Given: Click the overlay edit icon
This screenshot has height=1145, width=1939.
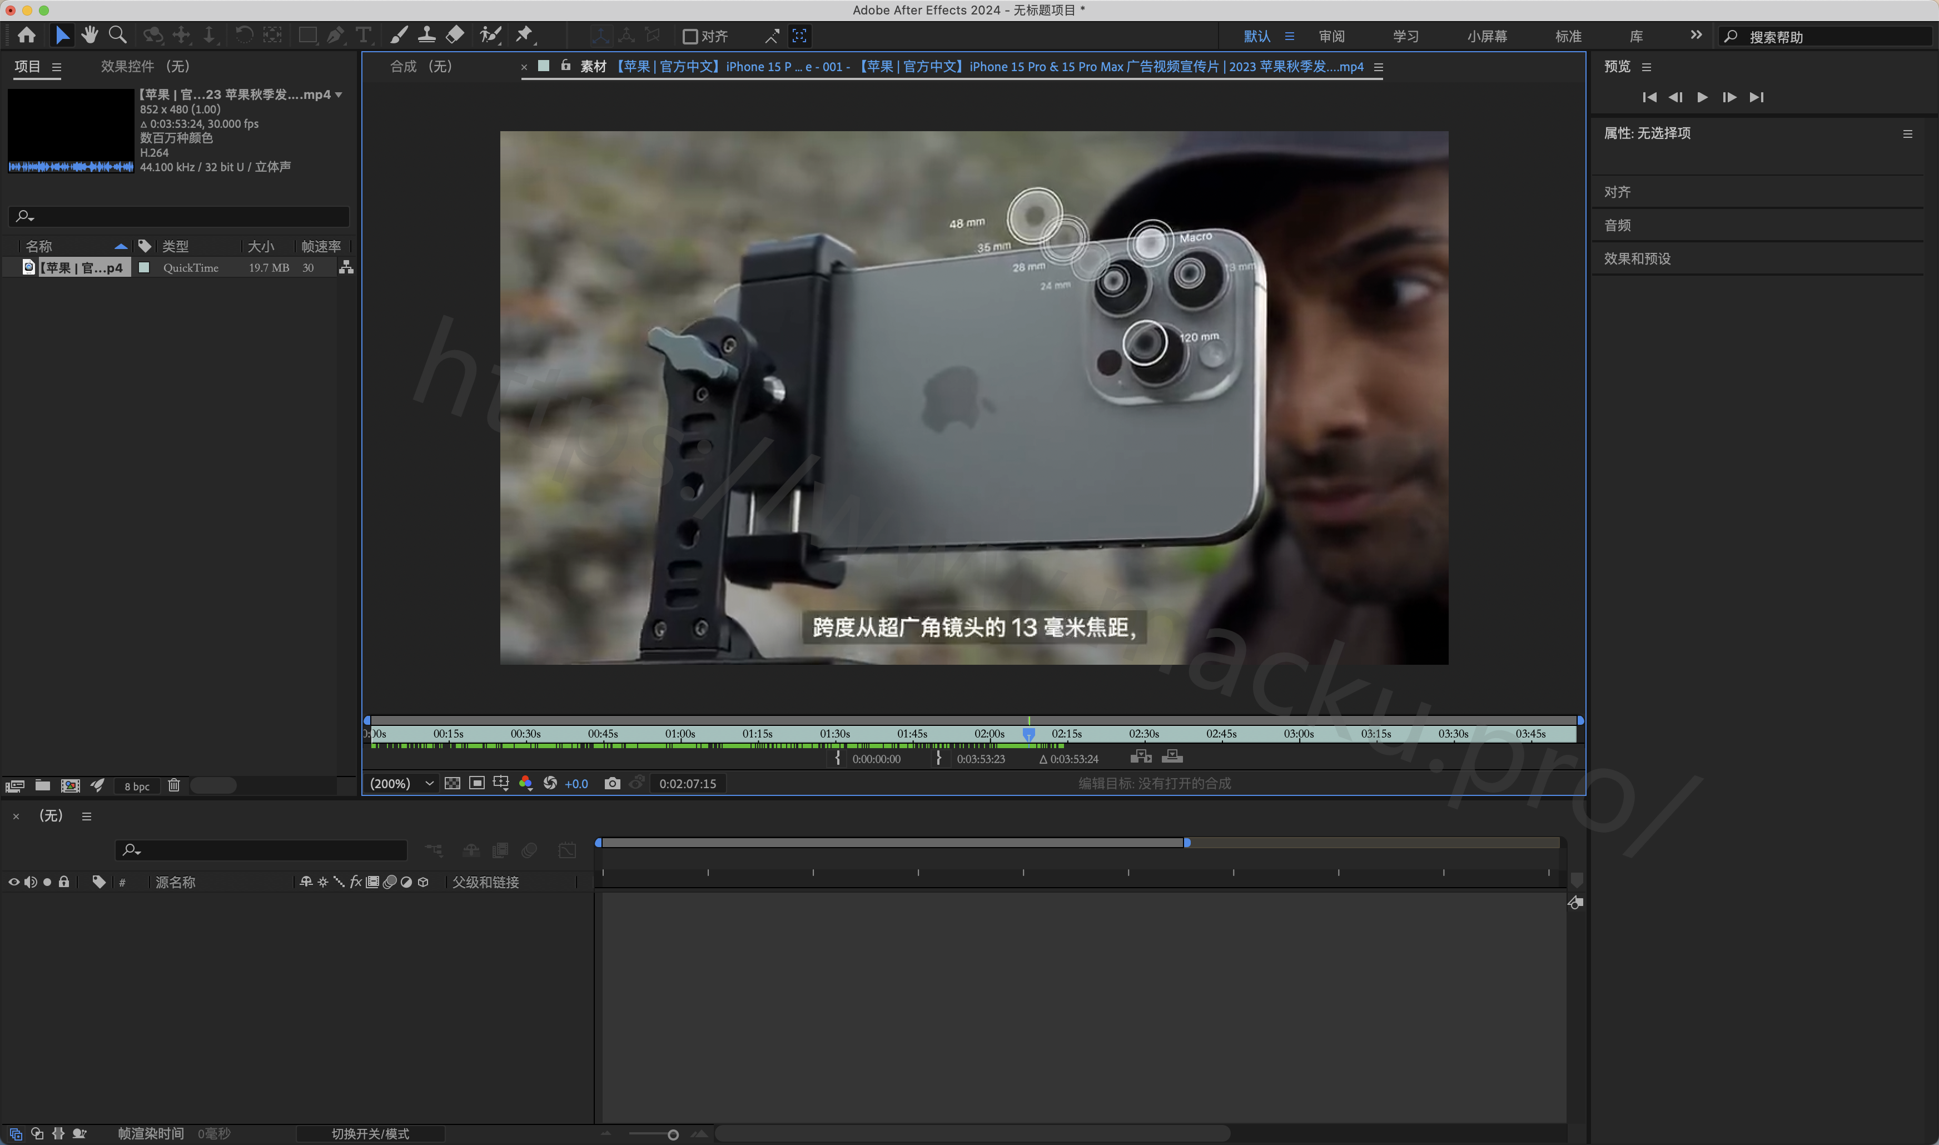Looking at the screenshot, I should [x=1172, y=757].
